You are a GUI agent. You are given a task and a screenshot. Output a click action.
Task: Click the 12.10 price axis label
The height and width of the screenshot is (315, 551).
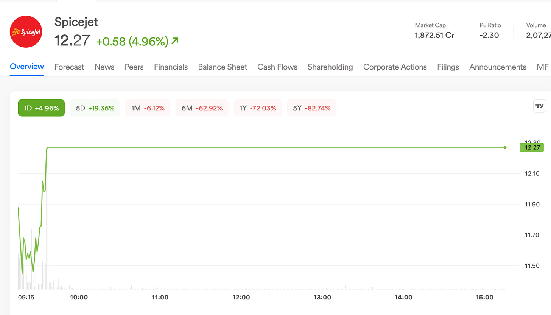(532, 174)
